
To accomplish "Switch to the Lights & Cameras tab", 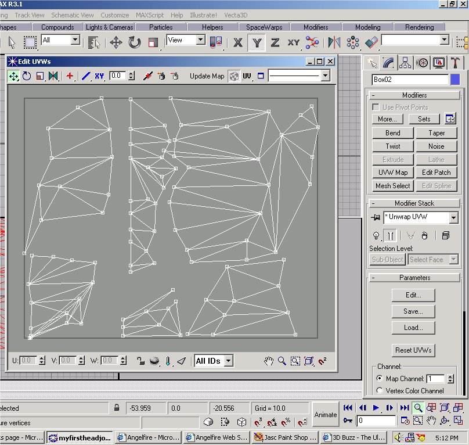I will (x=109, y=27).
